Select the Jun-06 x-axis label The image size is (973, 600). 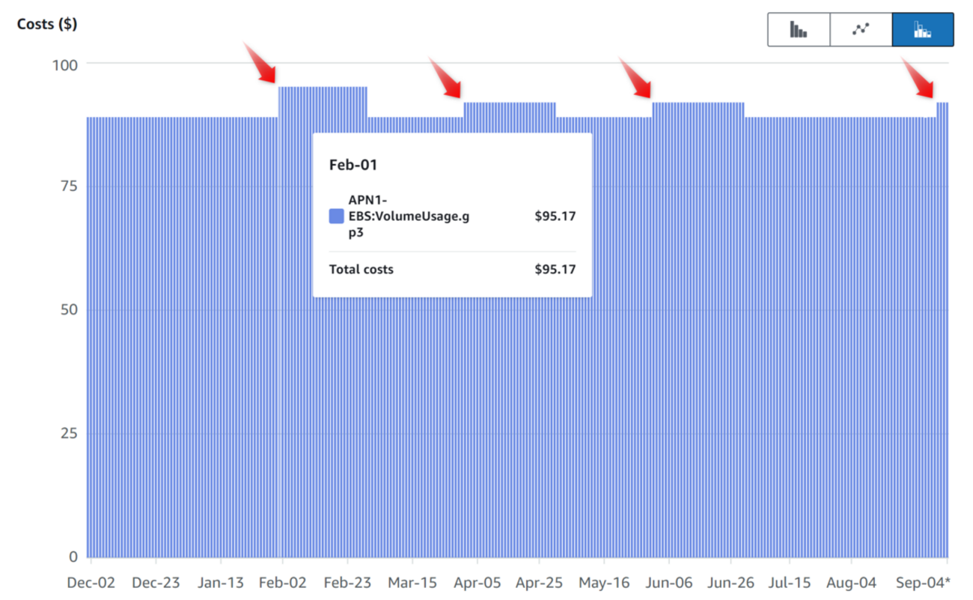pos(668,583)
